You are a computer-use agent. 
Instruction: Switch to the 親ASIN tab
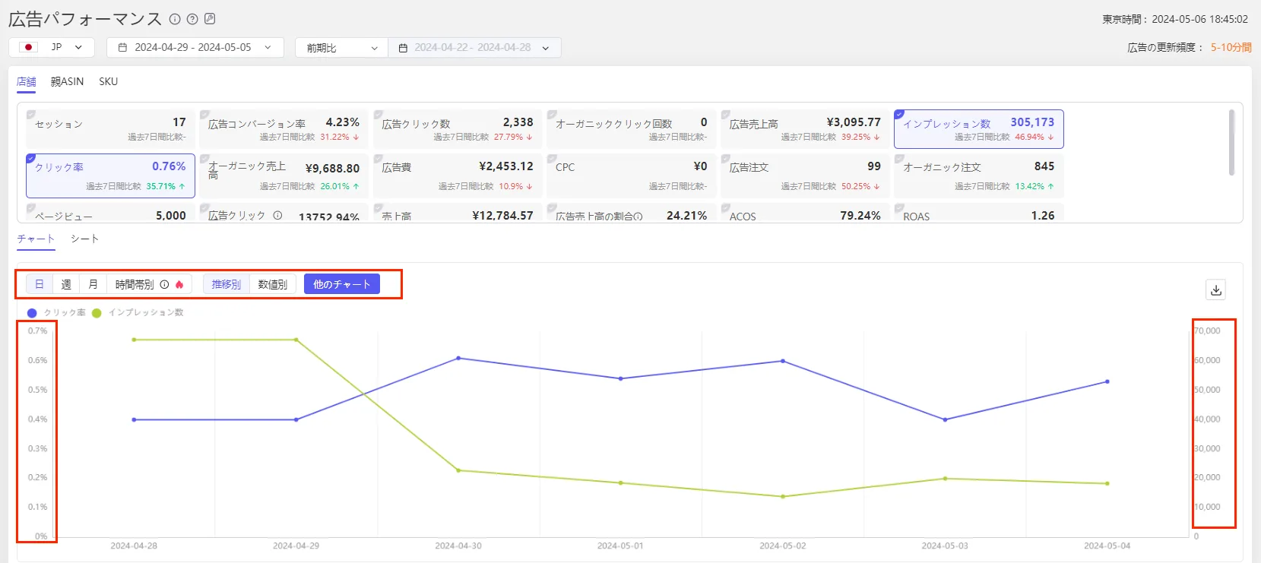click(x=68, y=81)
